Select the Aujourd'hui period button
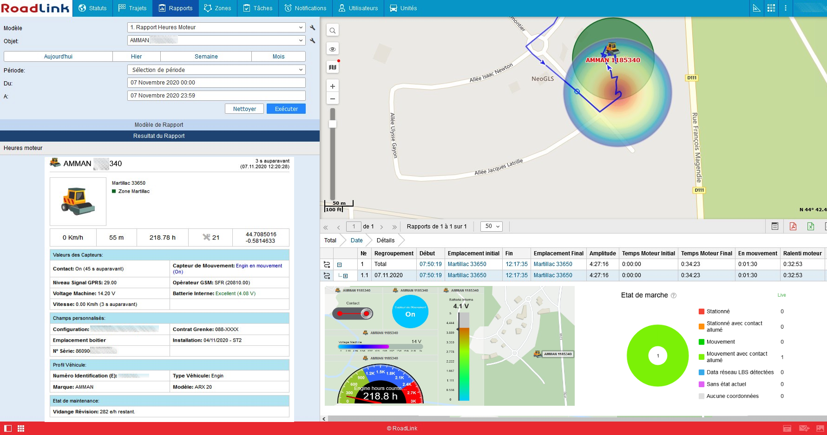This screenshot has width=827, height=435. 58,57
